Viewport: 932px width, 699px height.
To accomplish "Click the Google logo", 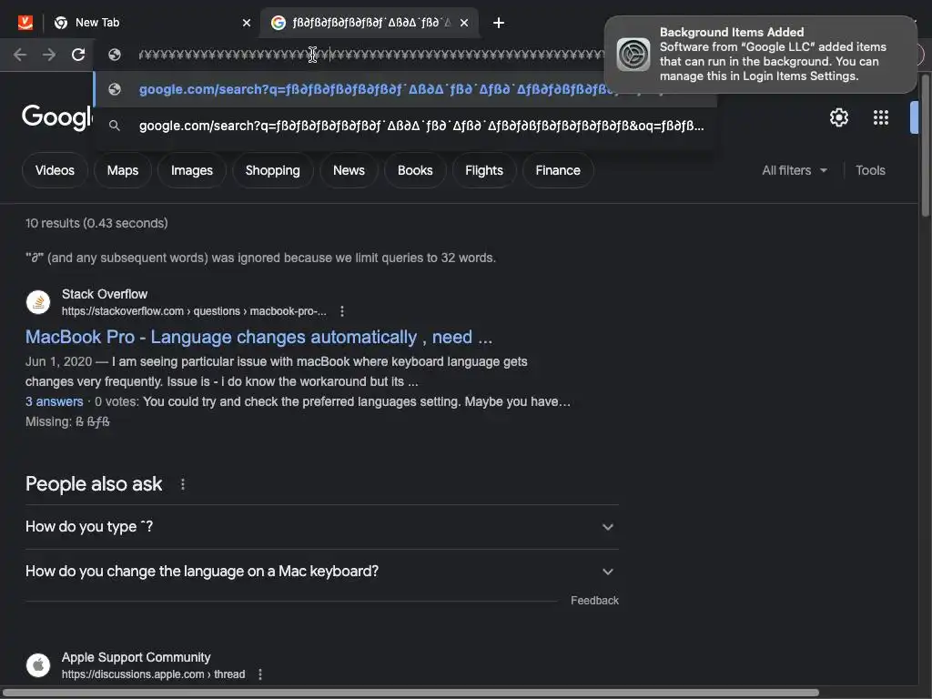I will pos(57,117).
